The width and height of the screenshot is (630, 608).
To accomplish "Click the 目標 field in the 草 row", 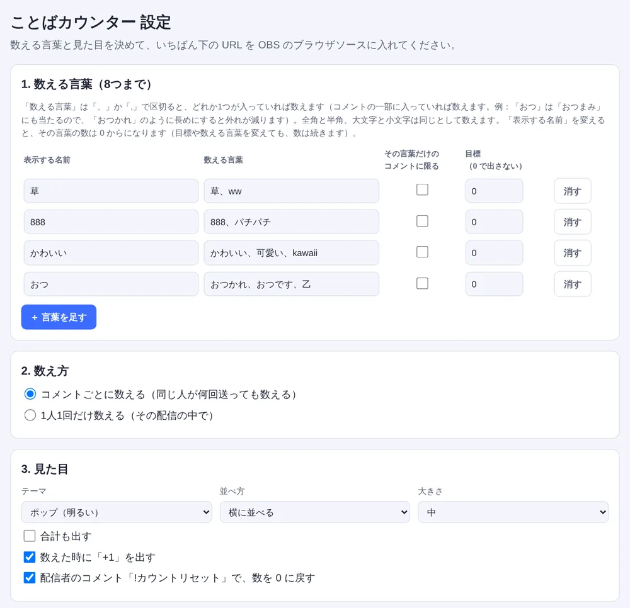I will (494, 191).
